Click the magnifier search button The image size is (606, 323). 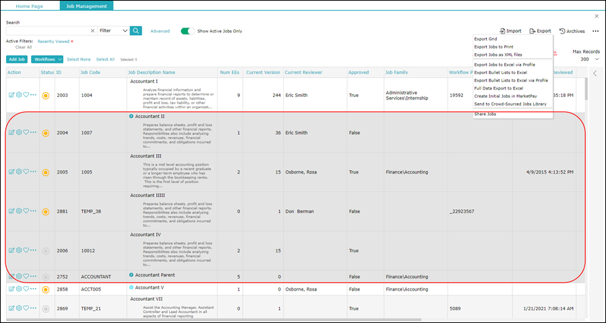[136, 30]
